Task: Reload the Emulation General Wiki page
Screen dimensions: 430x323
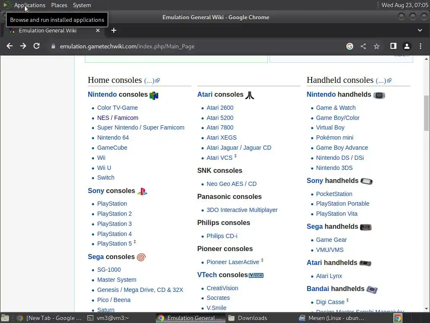Action: (x=37, y=46)
